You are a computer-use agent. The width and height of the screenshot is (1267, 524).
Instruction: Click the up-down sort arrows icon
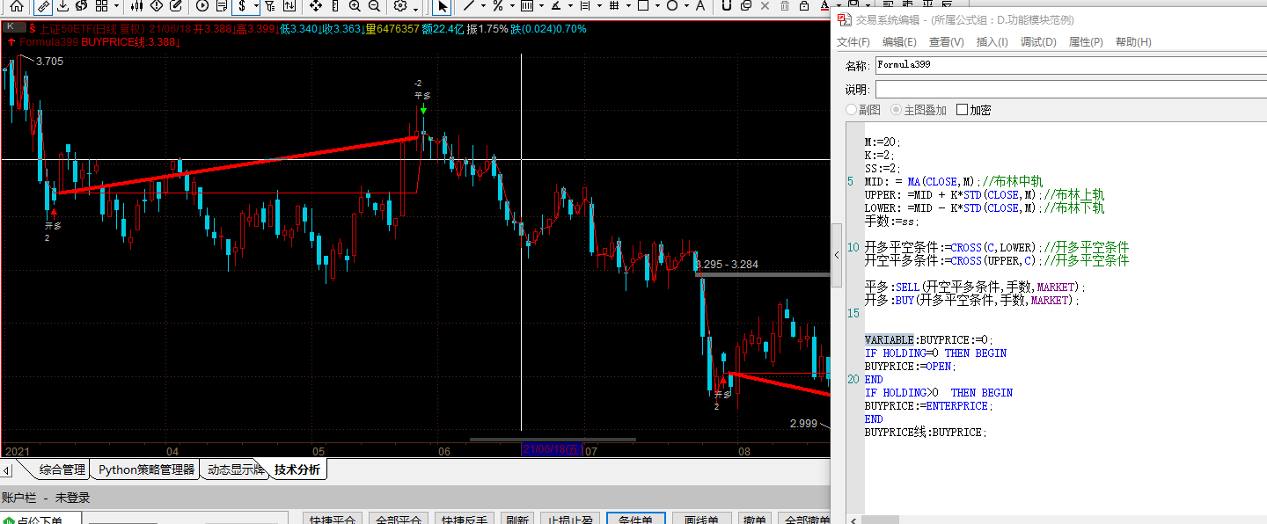tap(289, 6)
